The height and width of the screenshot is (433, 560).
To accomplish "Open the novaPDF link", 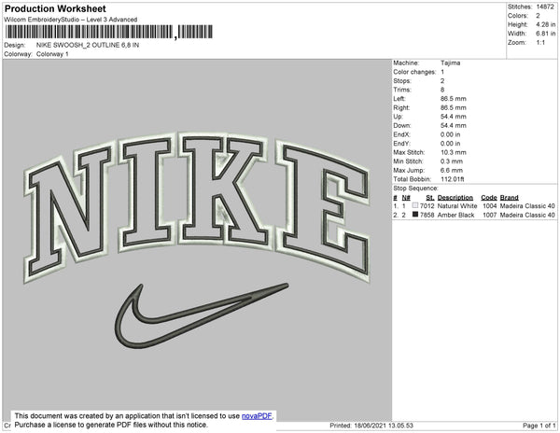I will [x=257, y=416].
